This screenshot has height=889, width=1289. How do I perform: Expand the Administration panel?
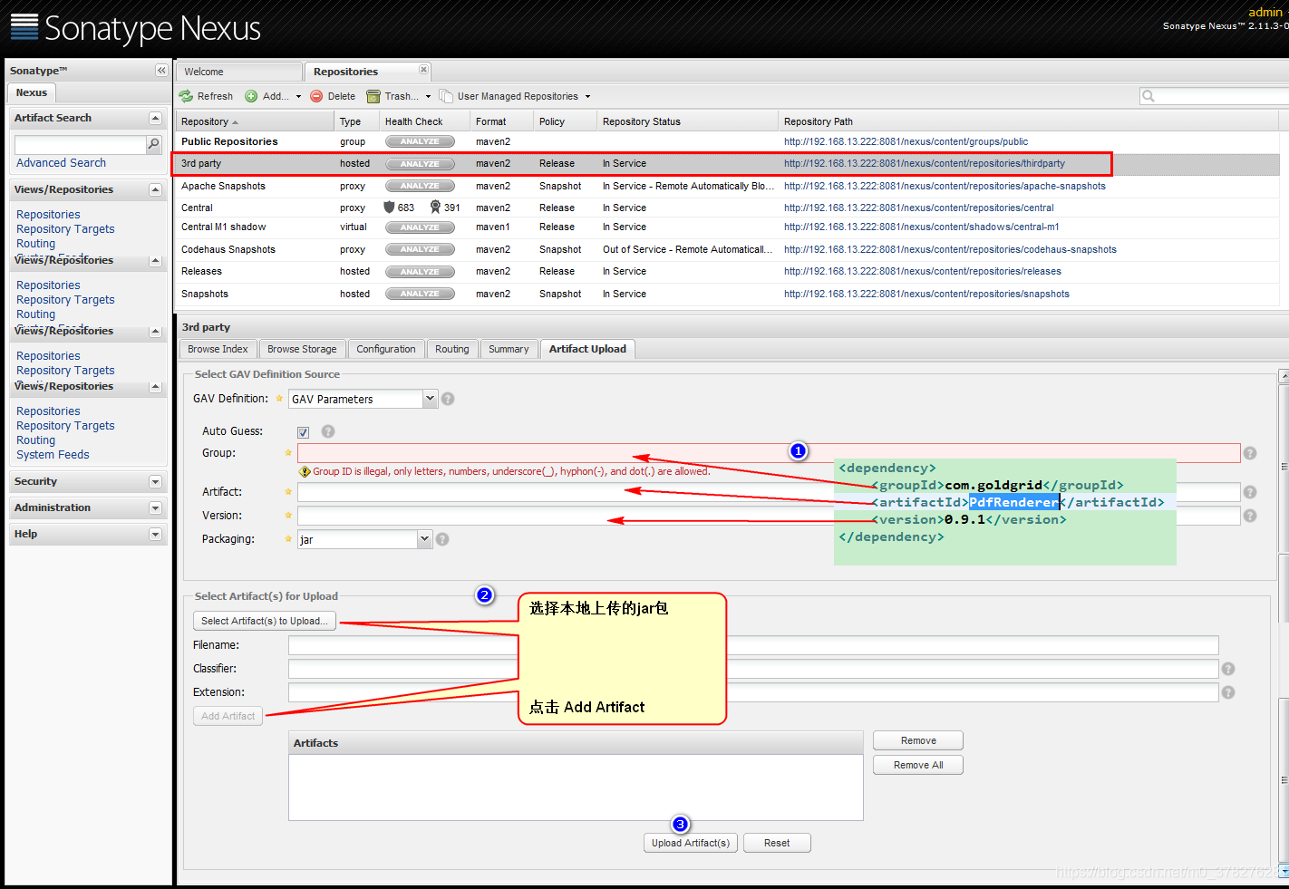(155, 508)
